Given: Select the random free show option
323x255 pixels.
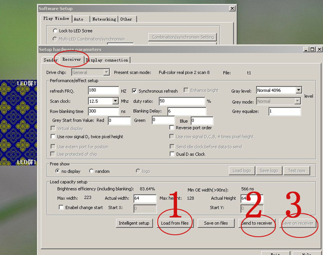Looking at the screenshot, I should [91, 171].
